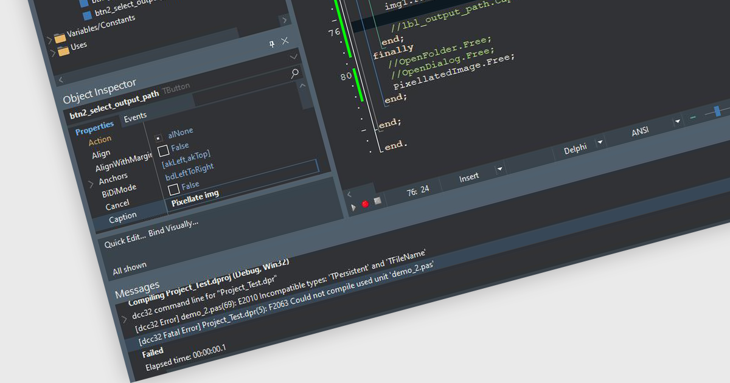
Task: Edit the Caption value Pixellate img
Action: click(195, 199)
